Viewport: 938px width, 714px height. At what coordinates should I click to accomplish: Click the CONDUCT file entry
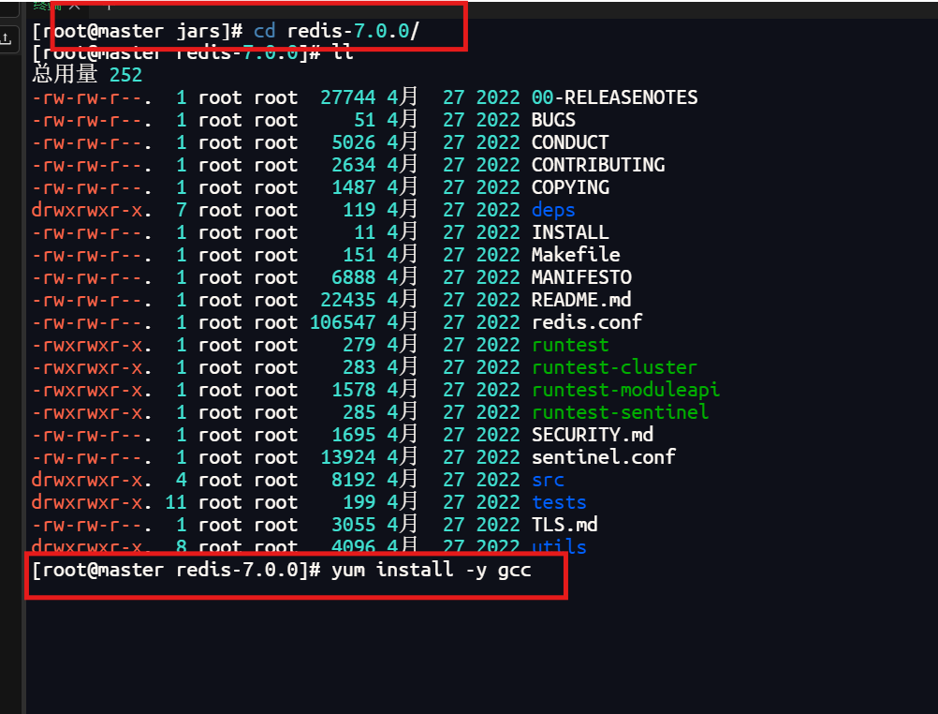(570, 142)
